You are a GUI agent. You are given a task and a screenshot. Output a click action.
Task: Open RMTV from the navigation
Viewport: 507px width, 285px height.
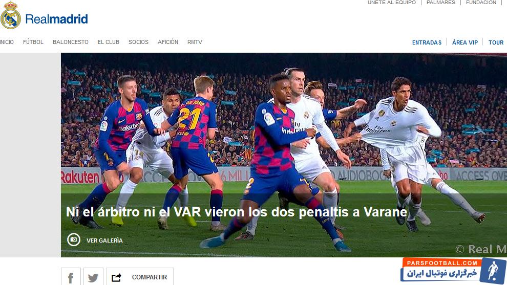point(195,42)
